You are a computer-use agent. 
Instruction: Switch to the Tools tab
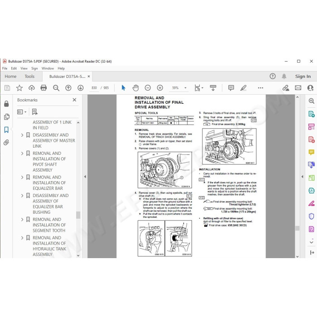29,76
